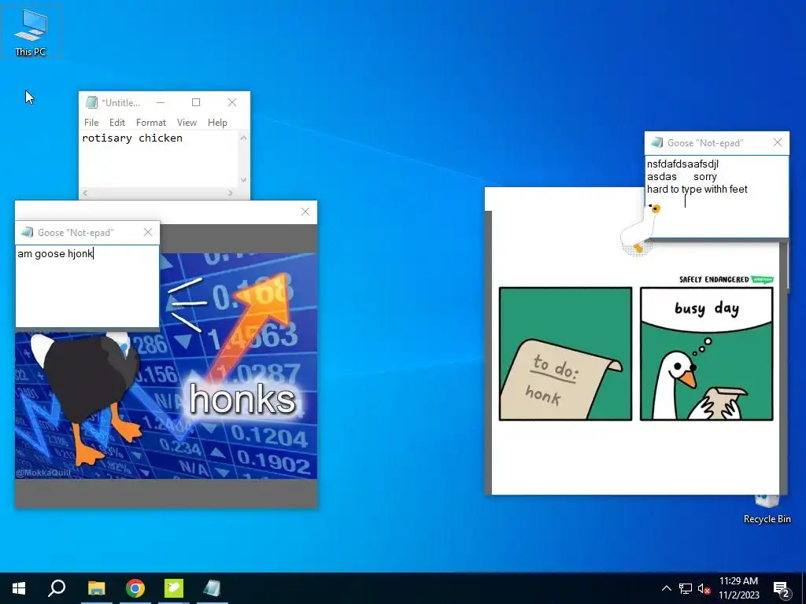The image size is (806, 604).
Task: Click the 'to do: honk' comic panel
Action: point(565,354)
